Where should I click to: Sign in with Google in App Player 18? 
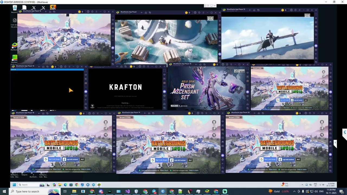point(53,159)
